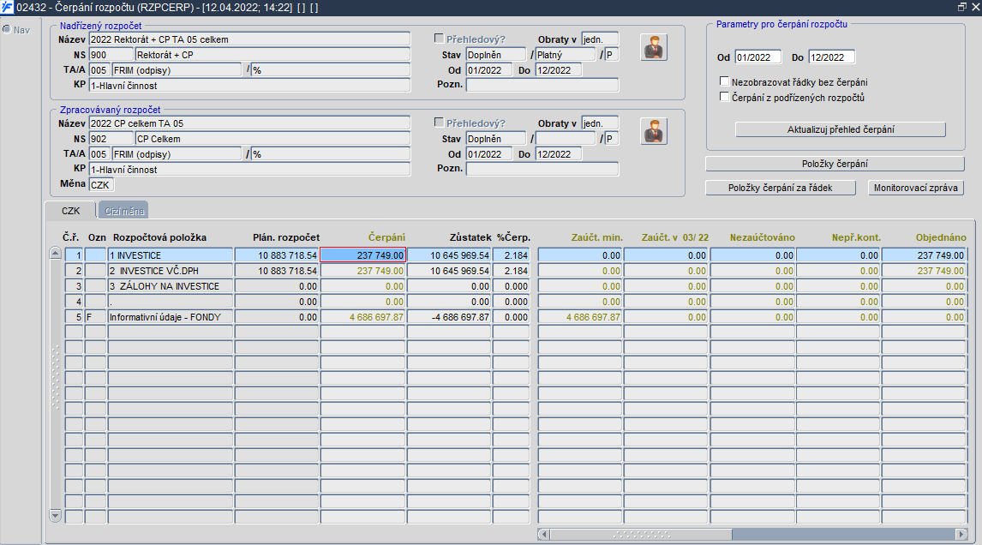Viewport: 982px width, 545px height.
Task: Click the table scroll up arrow
Action: [x=55, y=253]
